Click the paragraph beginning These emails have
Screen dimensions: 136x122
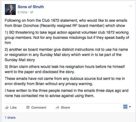click(65, 81)
